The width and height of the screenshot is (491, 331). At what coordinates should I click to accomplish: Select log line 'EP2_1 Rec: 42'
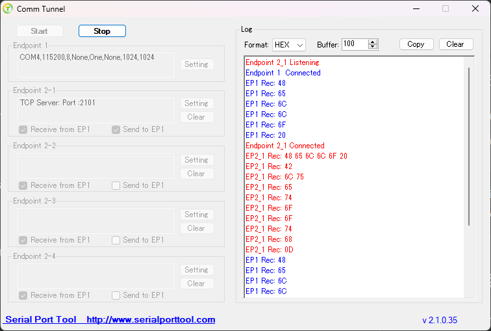coord(269,166)
